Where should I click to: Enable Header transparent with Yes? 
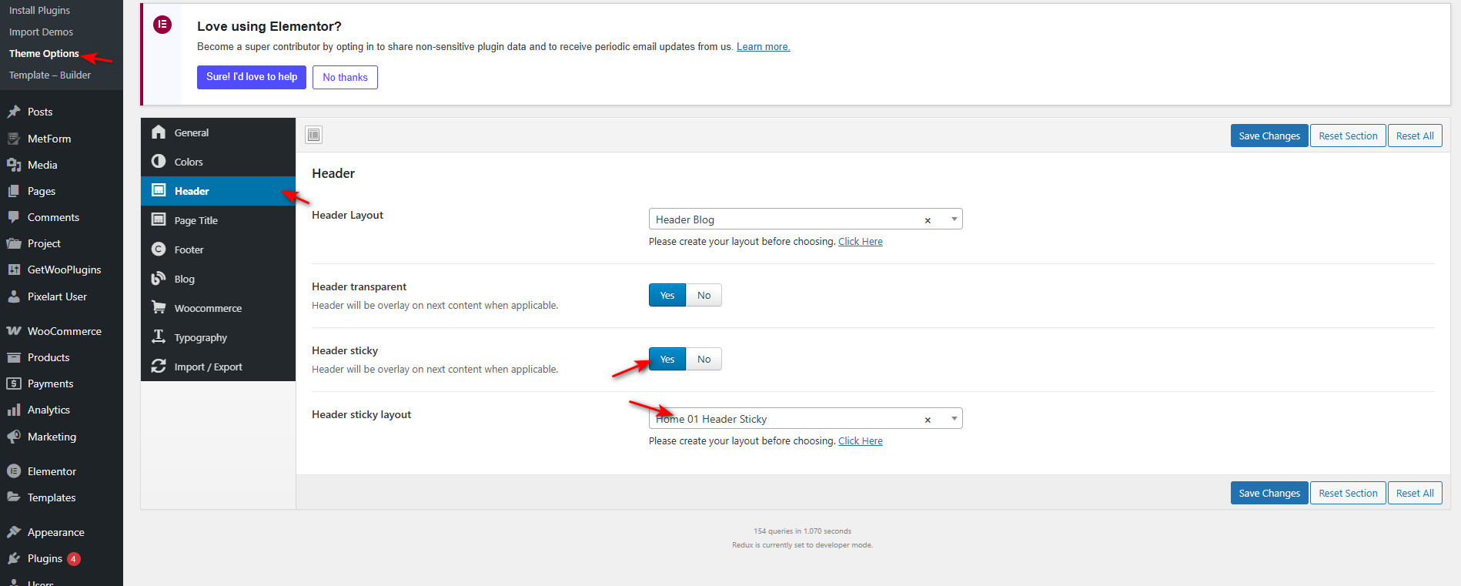(x=667, y=296)
